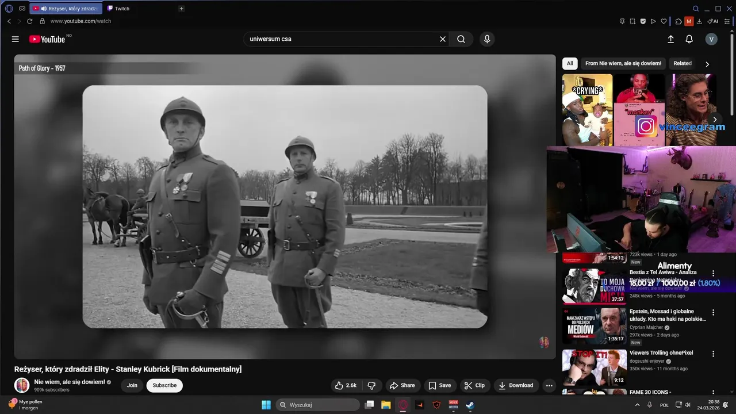Expand more filter chips with right arrow
Image resolution: width=736 pixels, height=414 pixels.
click(707, 64)
